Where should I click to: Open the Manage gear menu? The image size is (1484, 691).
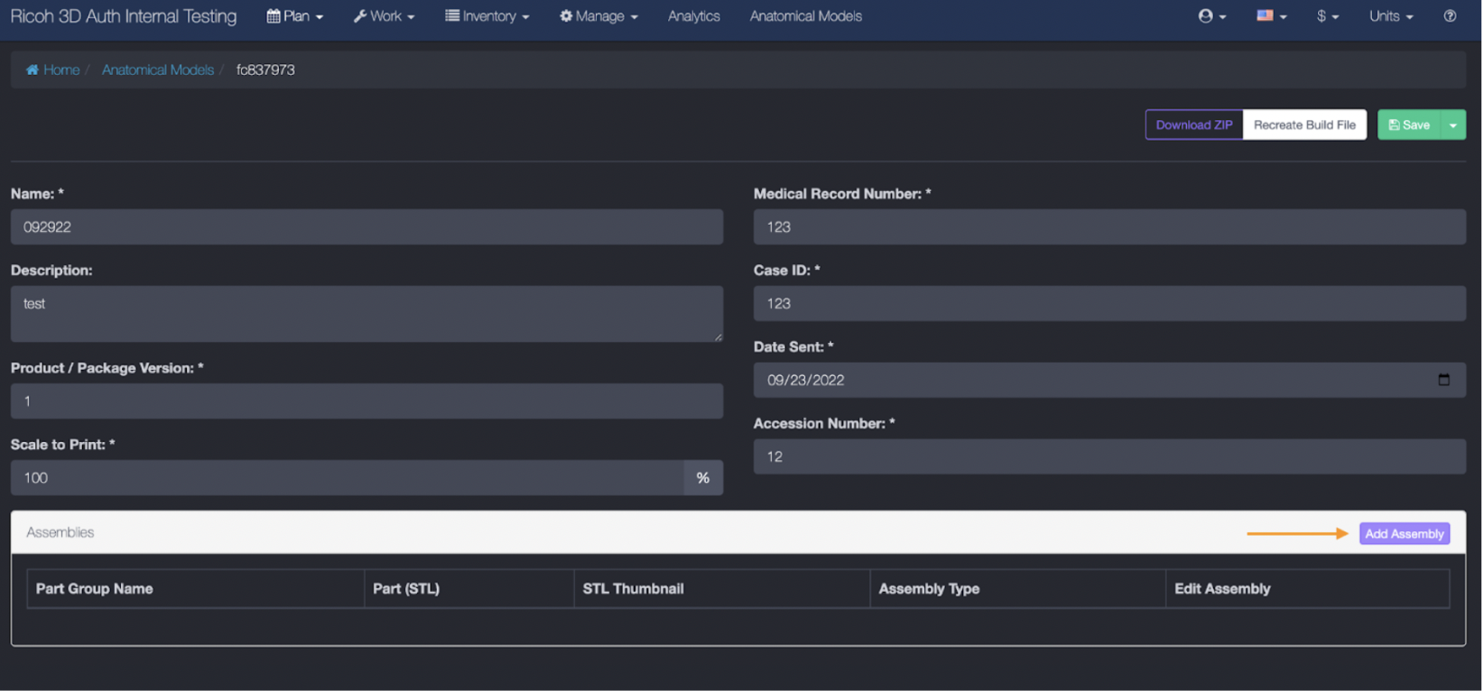(x=598, y=16)
